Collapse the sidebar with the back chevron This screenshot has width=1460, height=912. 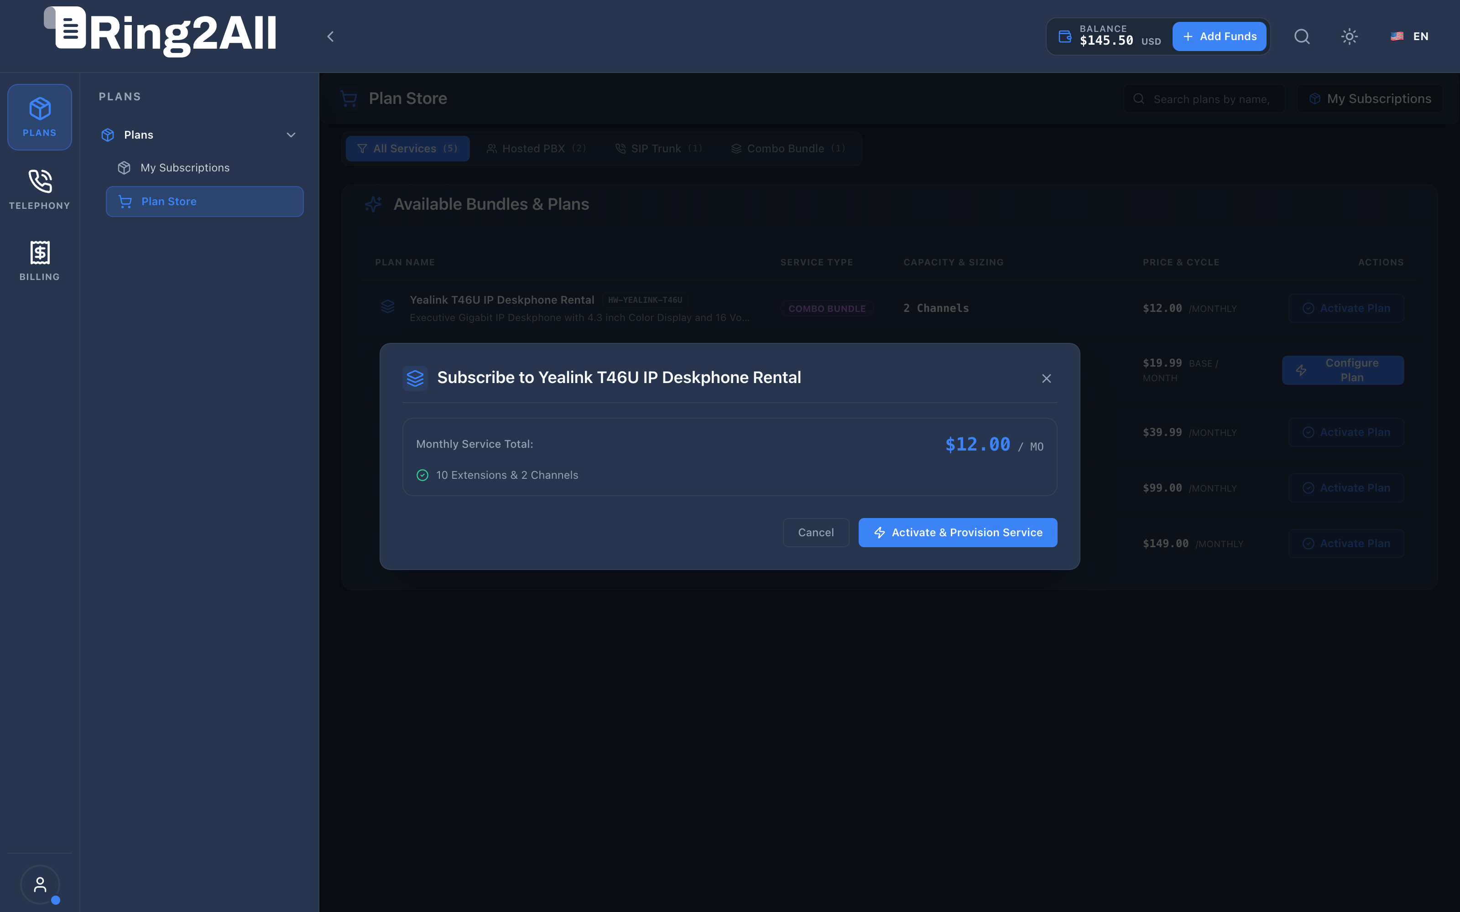click(330, 37)
